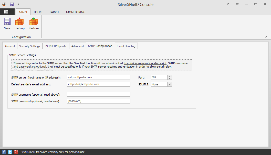
Task: Open the application file menu button
Action: tap(7, 12)
